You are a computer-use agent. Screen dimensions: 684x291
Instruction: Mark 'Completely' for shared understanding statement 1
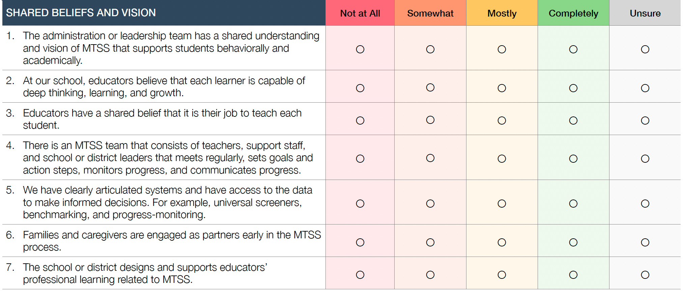click(573, 49)
